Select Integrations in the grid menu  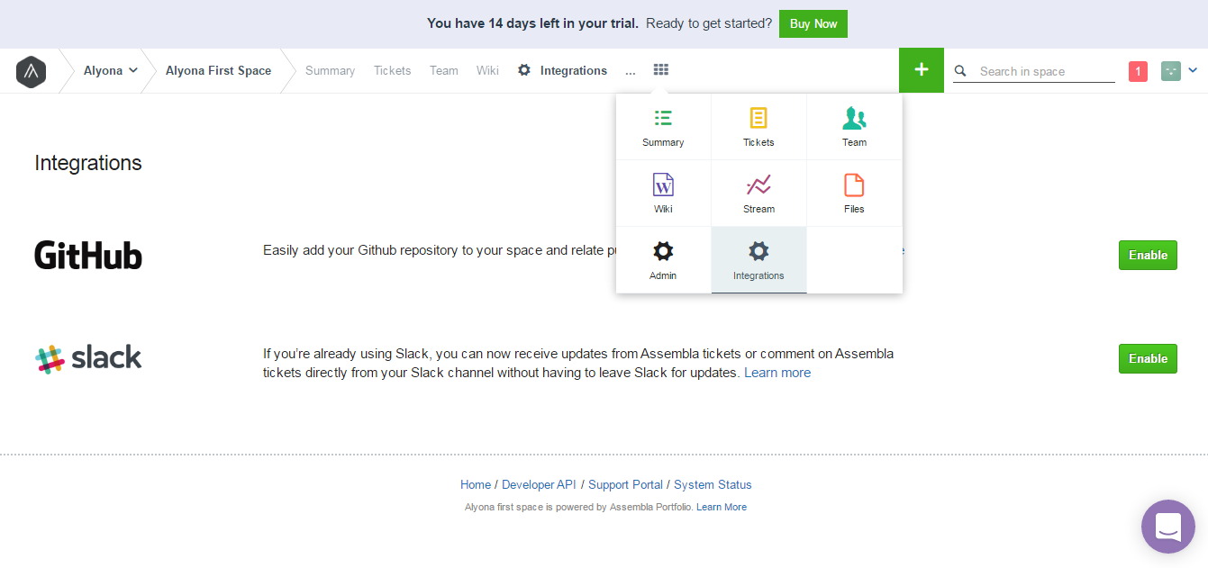click(x=758, y=260)
